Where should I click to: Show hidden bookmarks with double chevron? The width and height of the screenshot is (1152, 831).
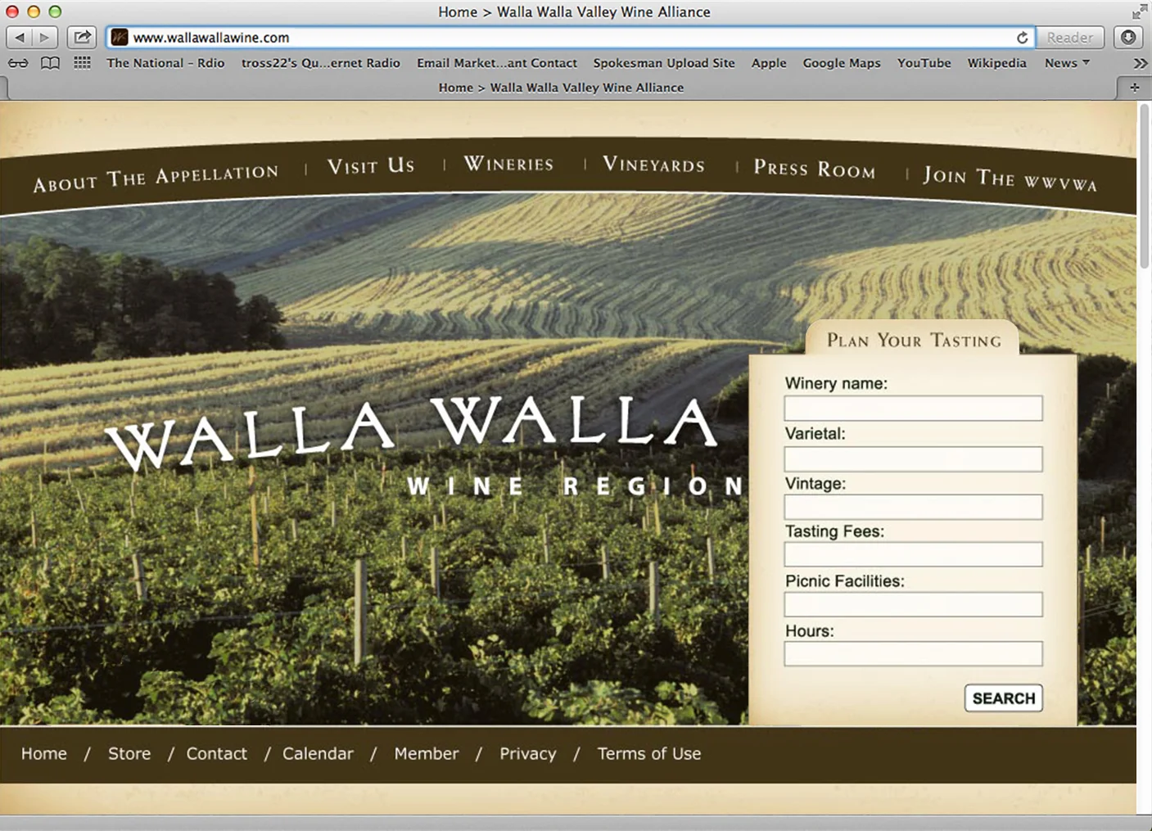coord(1140,63)
